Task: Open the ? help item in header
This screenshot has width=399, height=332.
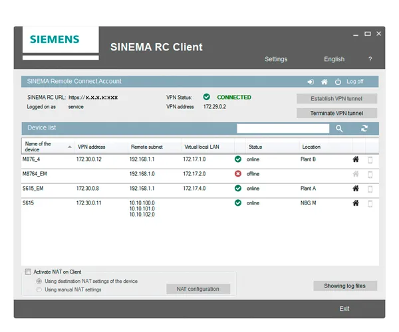Action: pyautogui.click(x=370, y=59)
